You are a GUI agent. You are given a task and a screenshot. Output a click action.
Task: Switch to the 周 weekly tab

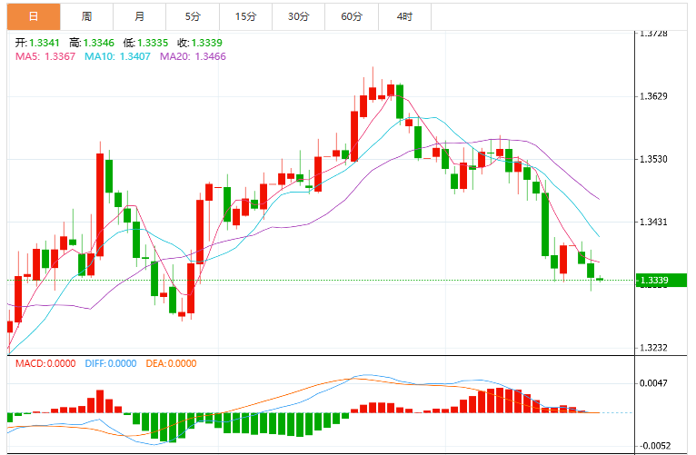[86, 17]
